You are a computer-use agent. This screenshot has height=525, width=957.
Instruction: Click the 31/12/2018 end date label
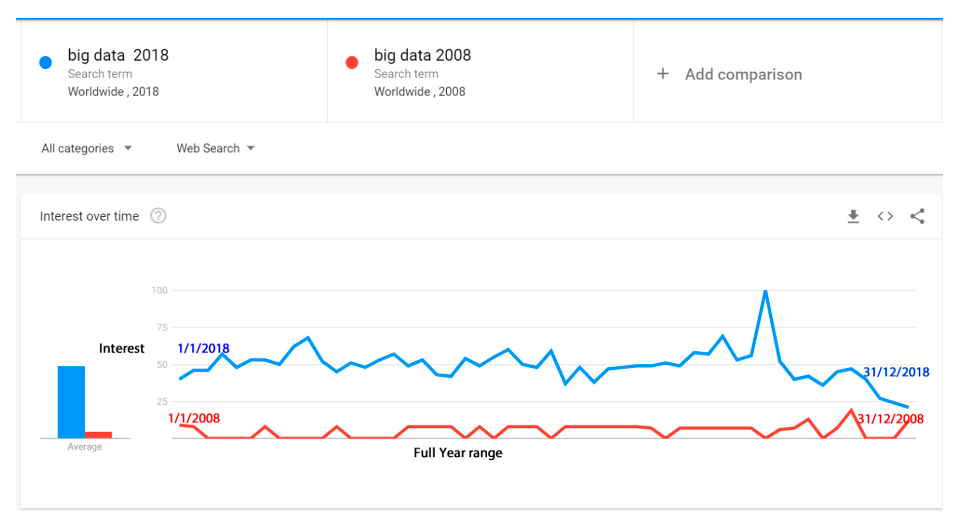coord(896,372)
